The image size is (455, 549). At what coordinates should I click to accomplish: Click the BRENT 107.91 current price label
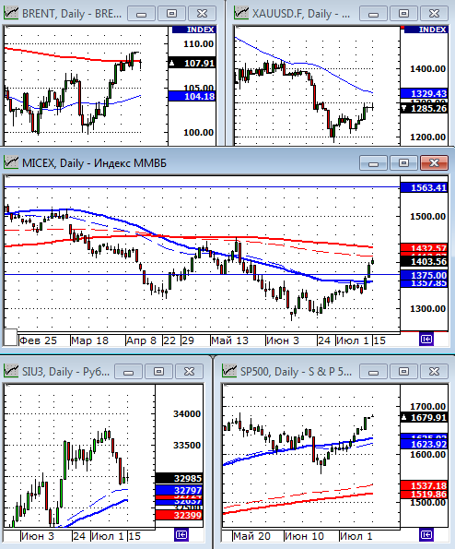[192, 63]
